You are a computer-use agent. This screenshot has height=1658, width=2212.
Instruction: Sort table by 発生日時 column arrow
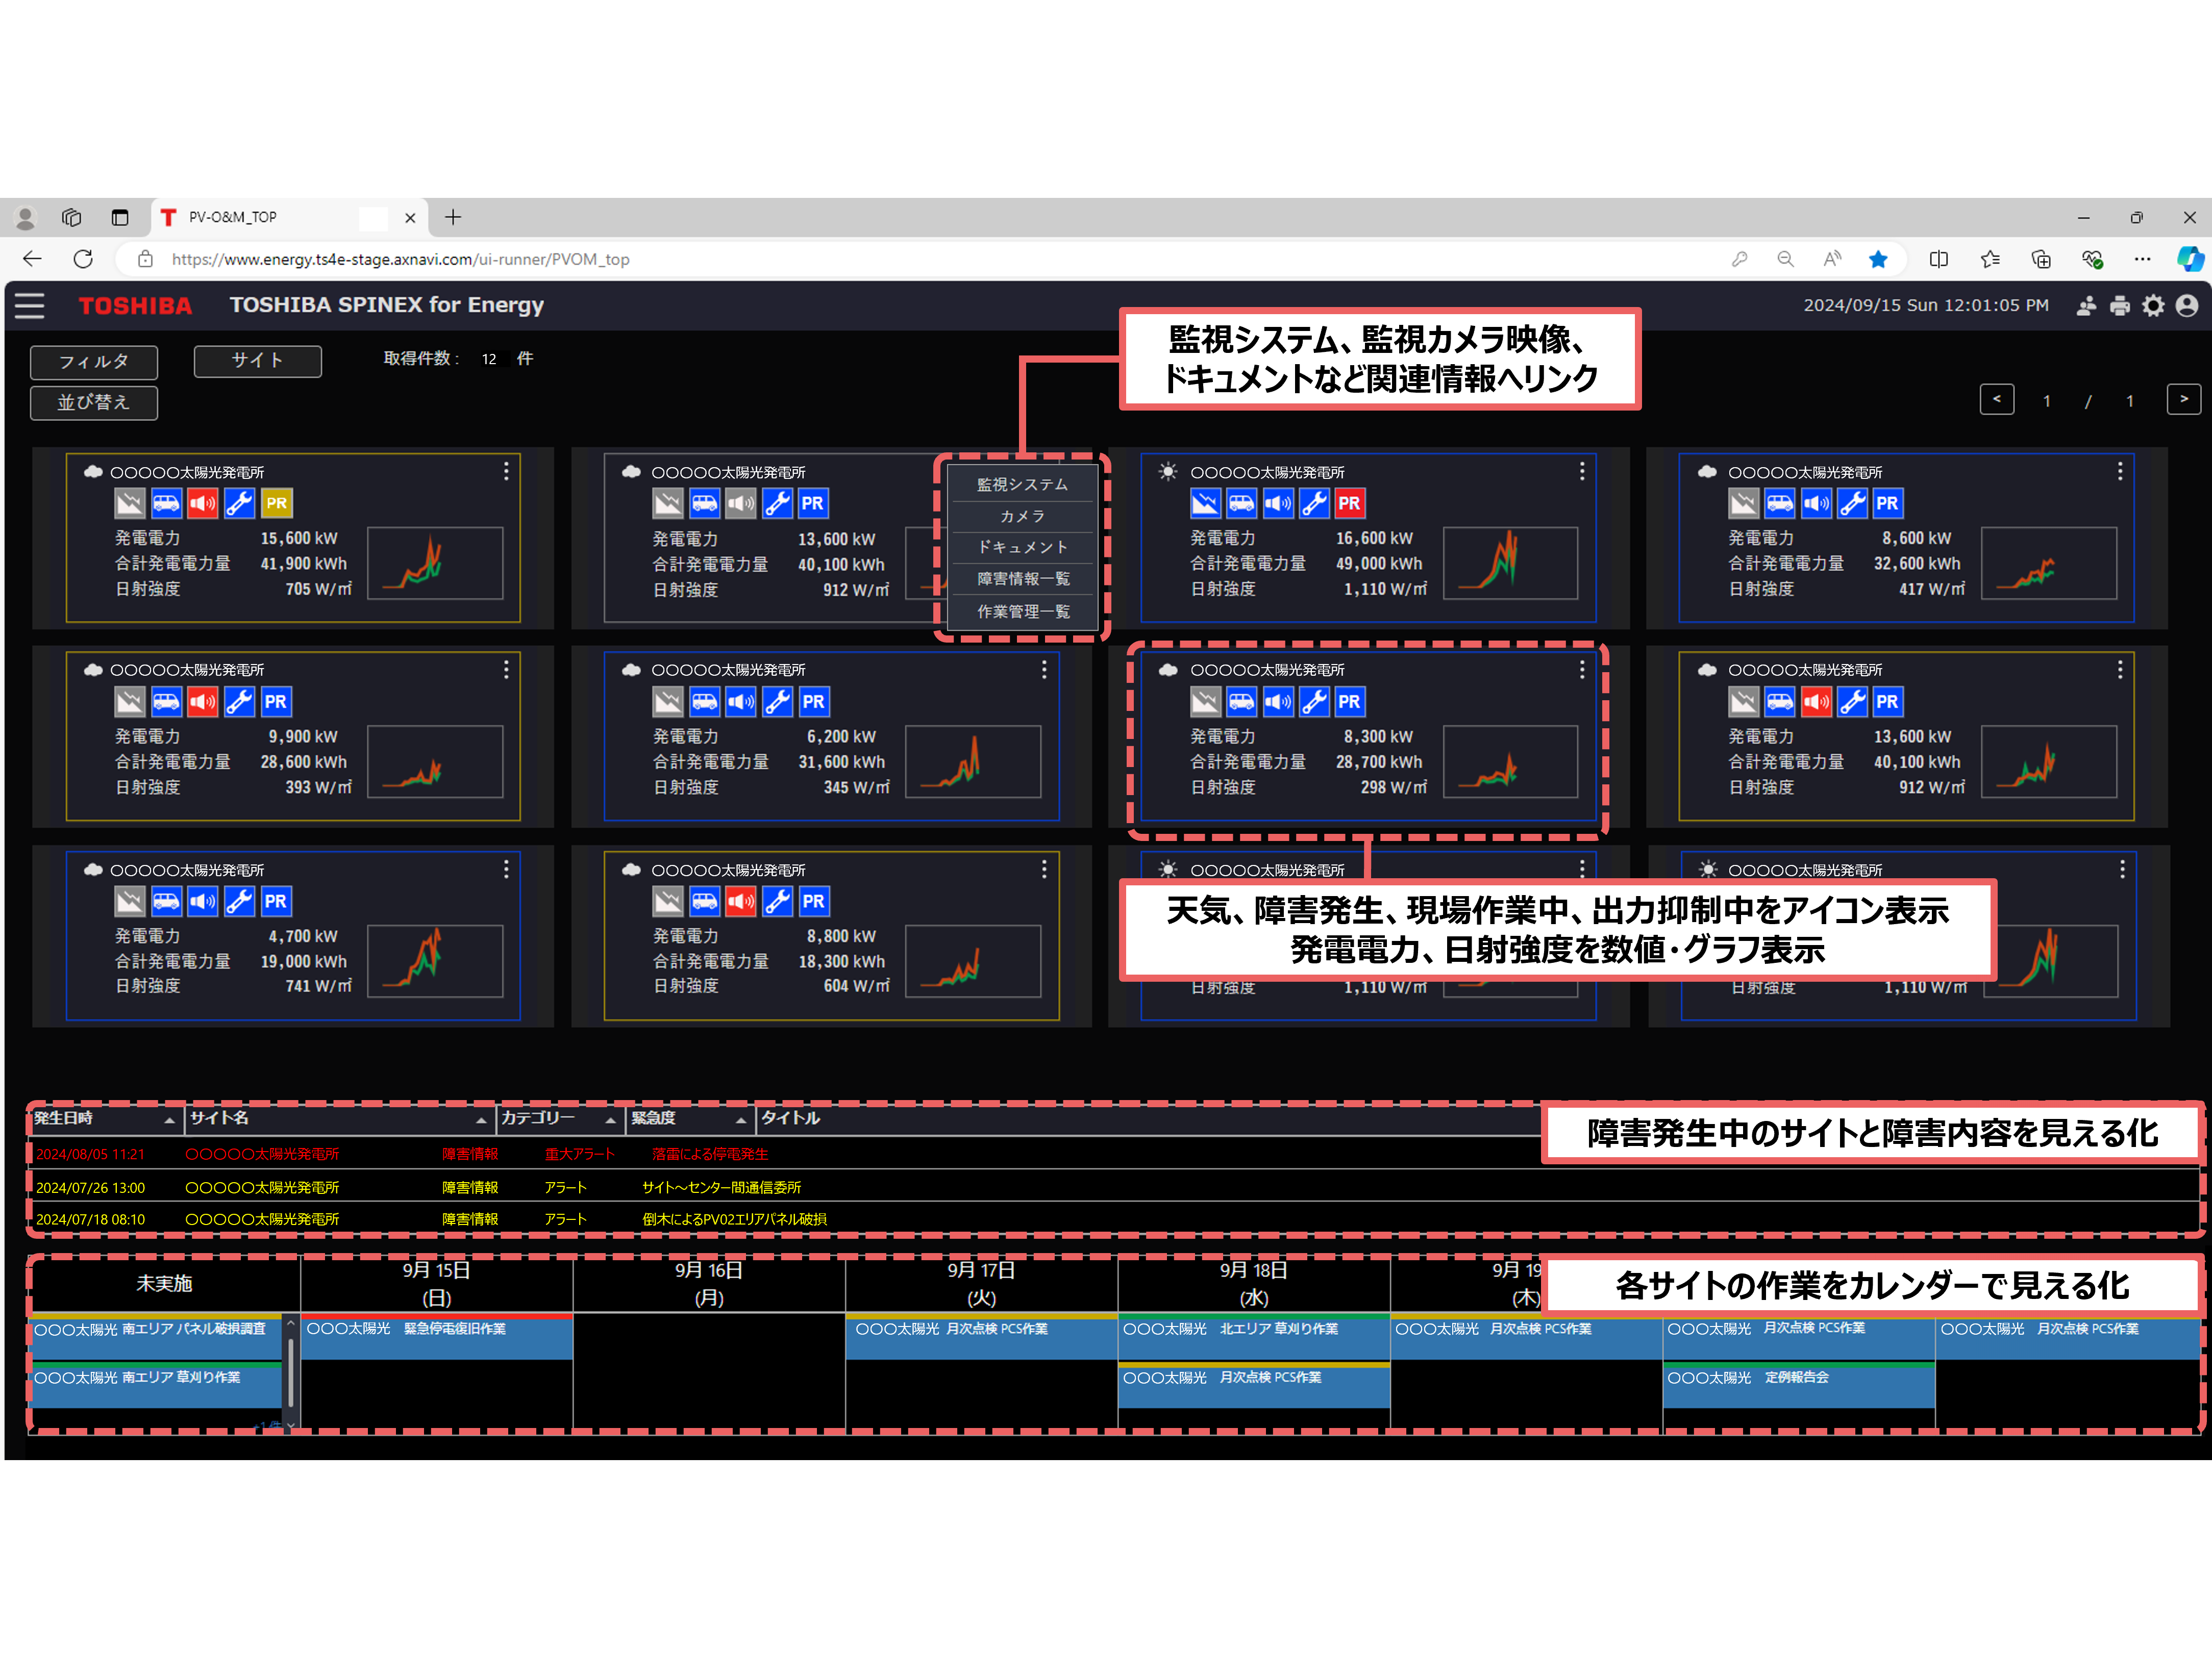pos(169,1120)
